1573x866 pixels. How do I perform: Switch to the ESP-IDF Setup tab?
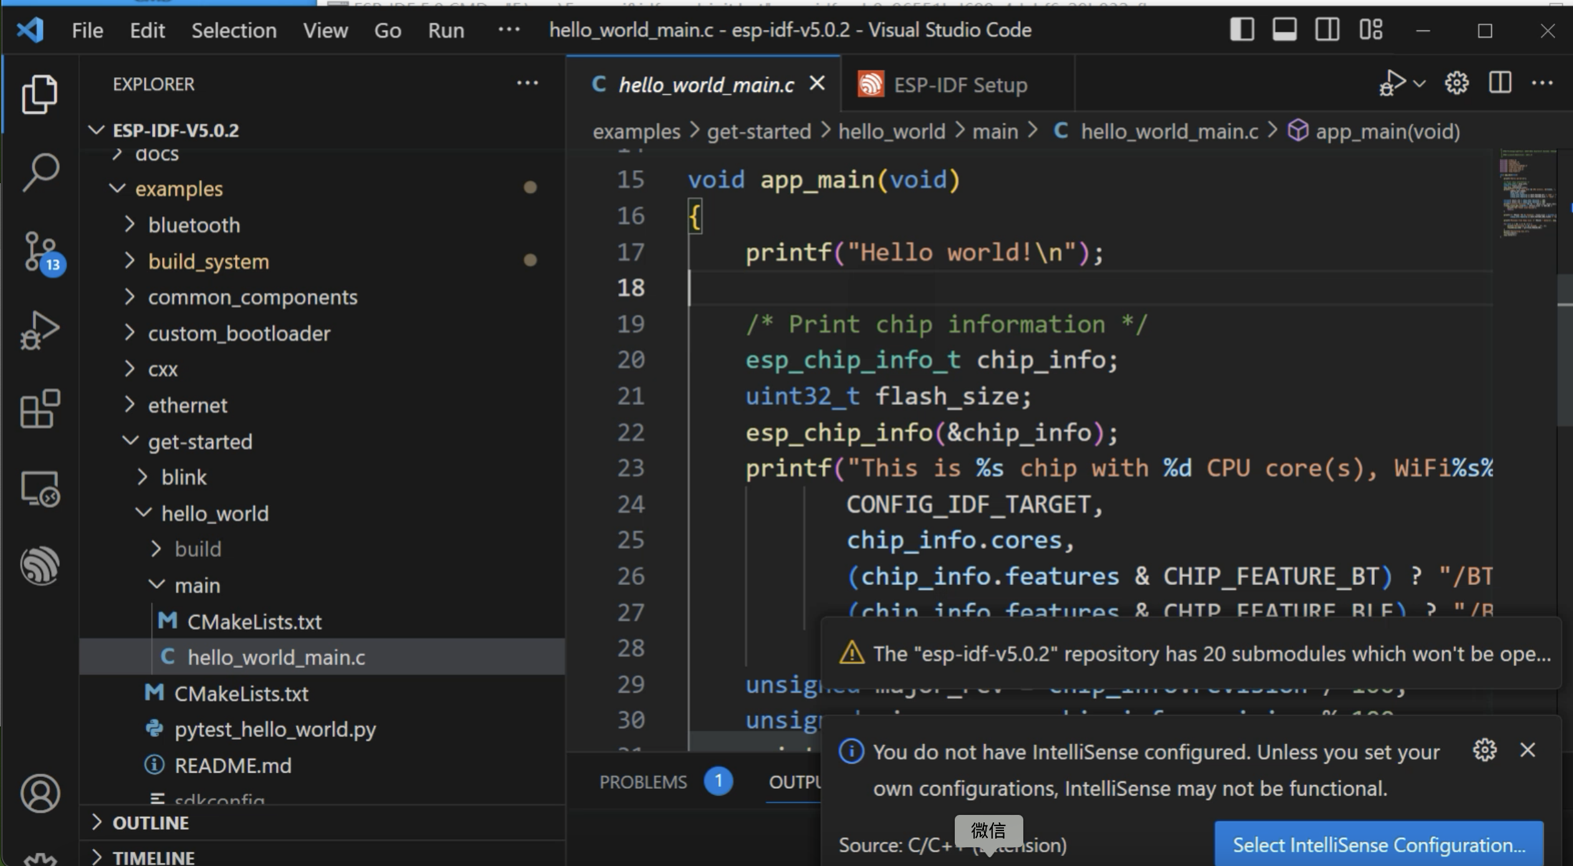[x=957, y=84]
